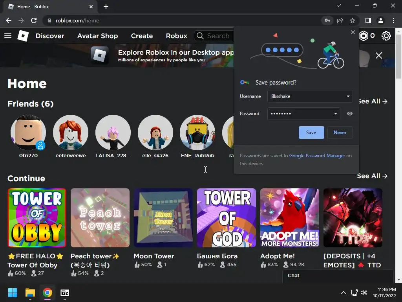Click the address bar URL
Screen dimensions: 402x302
pyautogui.click(x=77, y=20)
